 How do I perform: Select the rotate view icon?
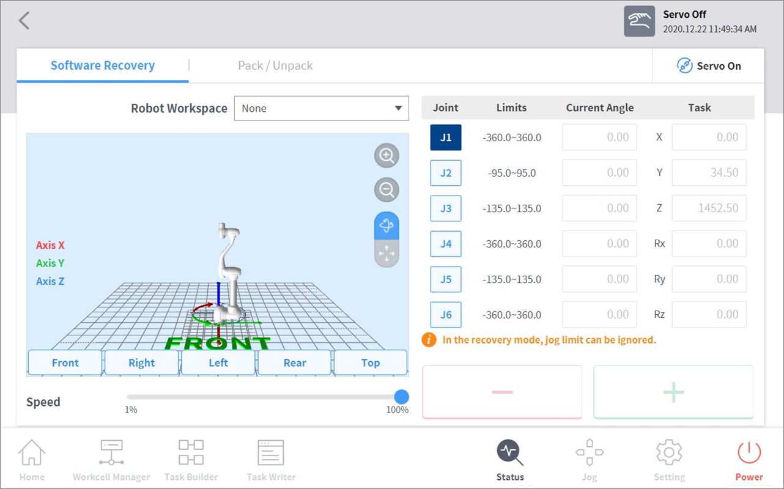point(386,226)
